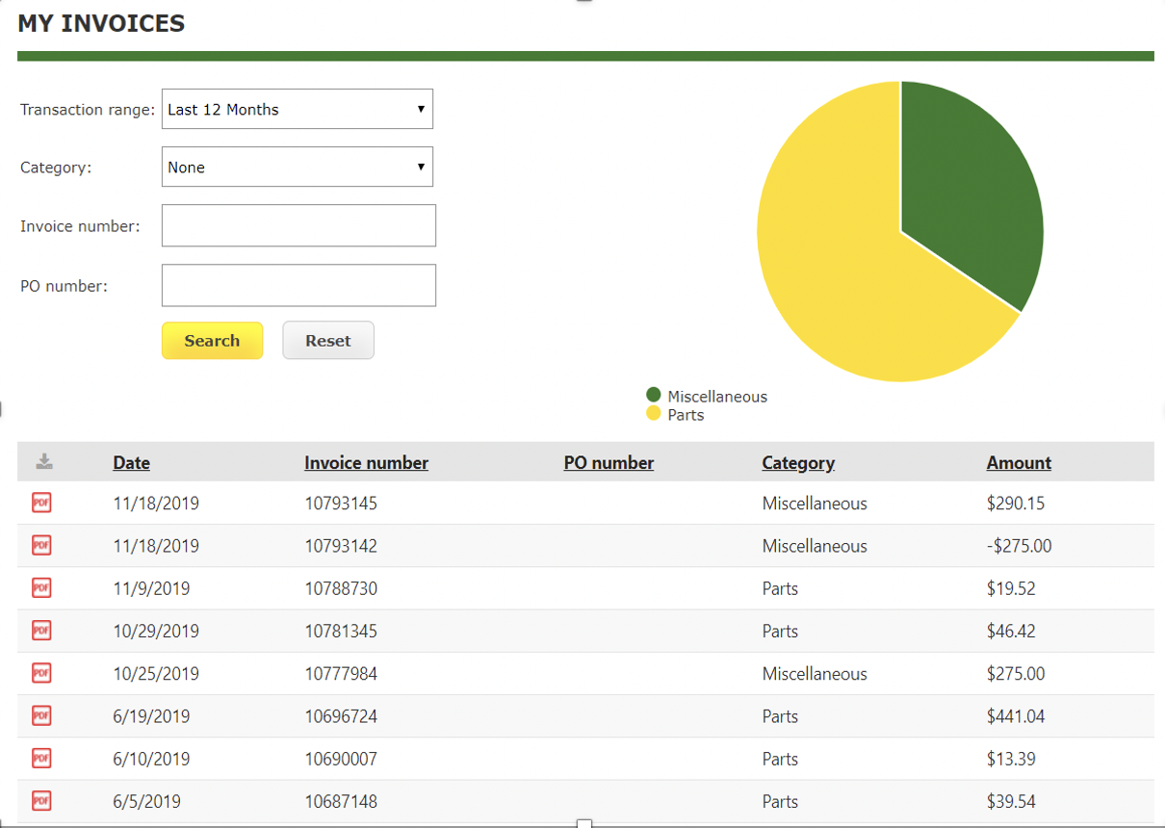
Task: Select the Miscellaneous legend label
Action: (717, 396)
